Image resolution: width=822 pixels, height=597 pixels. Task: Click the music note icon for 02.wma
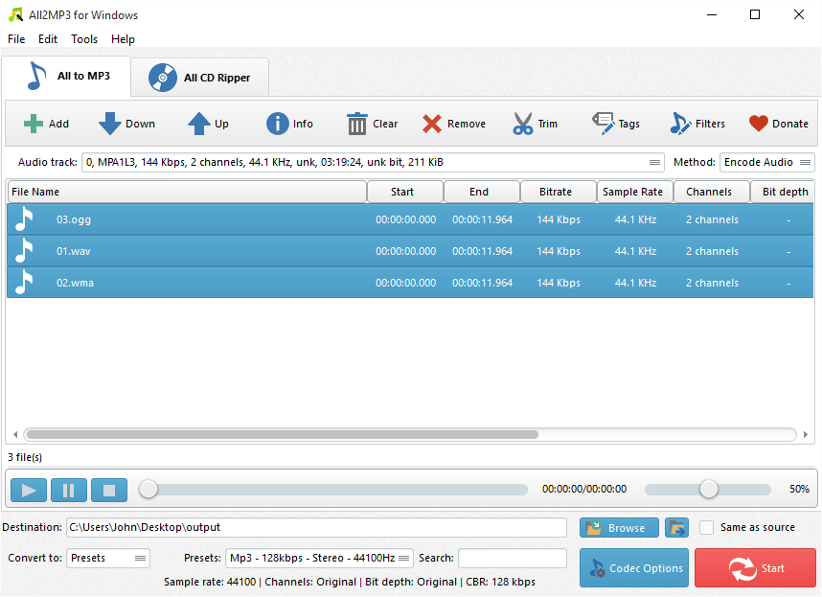coord(24,282)
